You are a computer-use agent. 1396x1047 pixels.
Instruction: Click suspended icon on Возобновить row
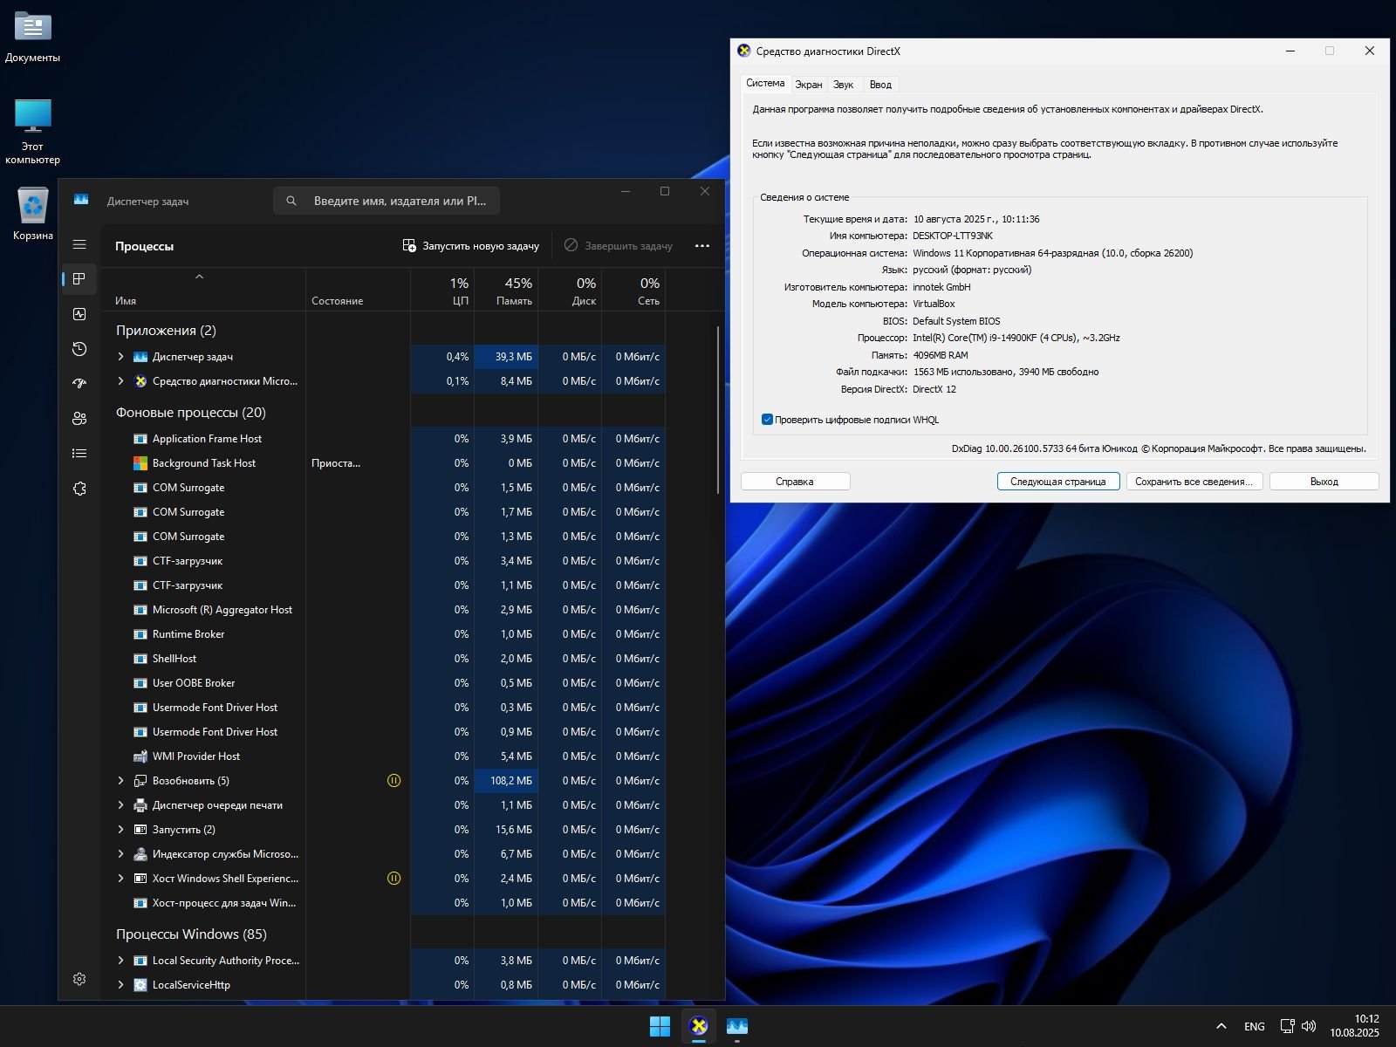click(x=393, y=781)
